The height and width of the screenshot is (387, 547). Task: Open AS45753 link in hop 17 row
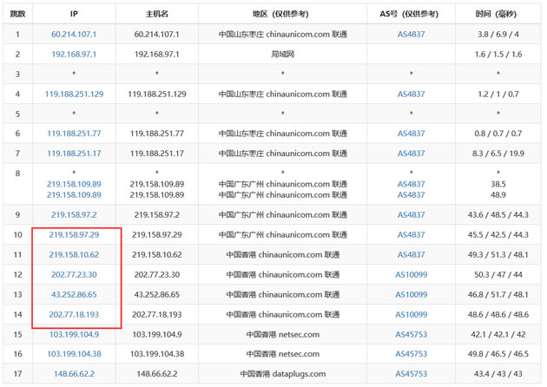(x=412, y=374)
